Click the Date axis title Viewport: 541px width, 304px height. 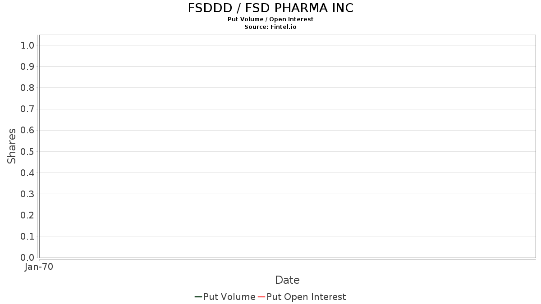(287, 280)
